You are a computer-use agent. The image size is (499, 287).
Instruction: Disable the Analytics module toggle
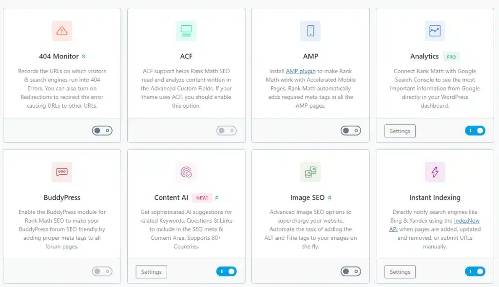[x=475, y=131]
